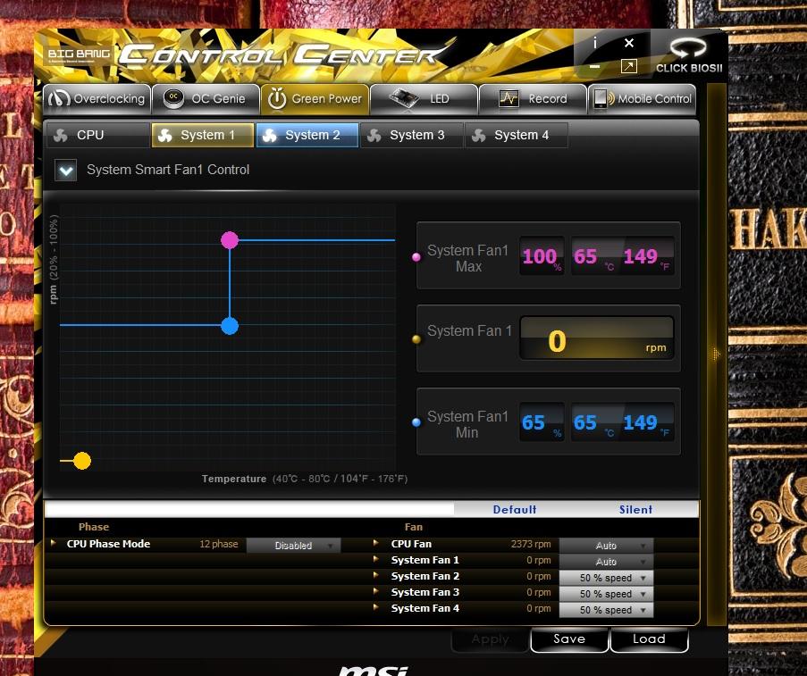The width and height of the screenshot is (807, 676).
Task: Open the Mobile Control tab
Action: (642, 99)
